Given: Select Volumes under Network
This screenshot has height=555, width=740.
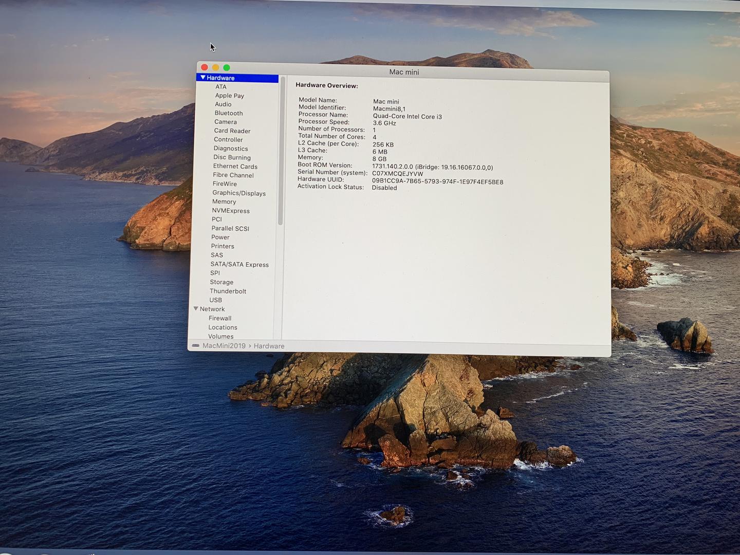Looking at the screenshot, I should (x=221, y=337).
